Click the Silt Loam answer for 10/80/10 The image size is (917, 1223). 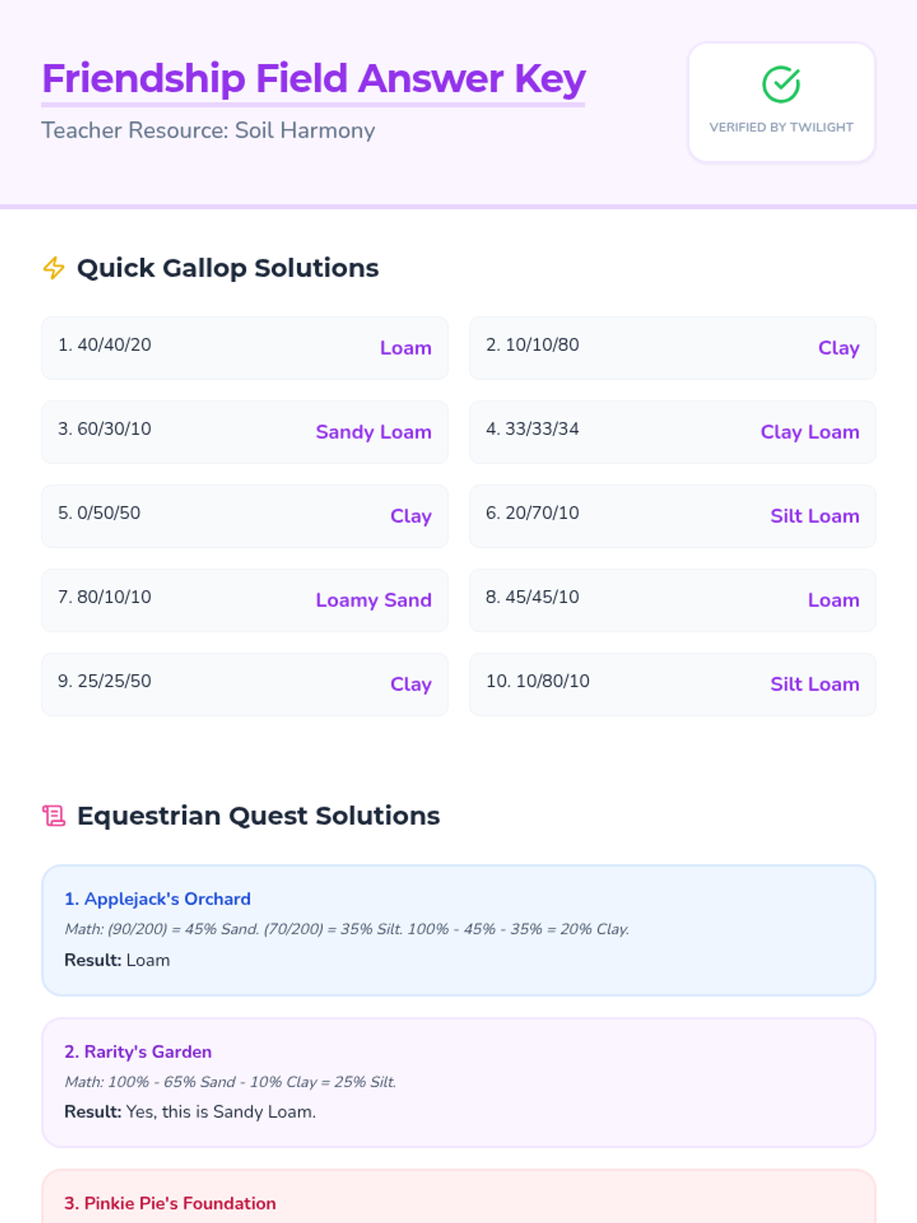[x=815, y=684]
